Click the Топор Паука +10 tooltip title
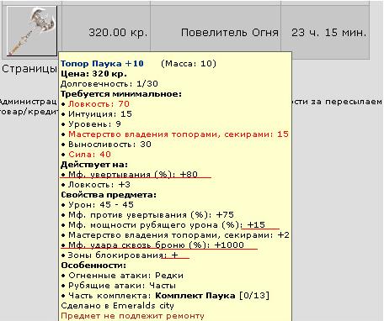384x321 pixels. [102, 64]
